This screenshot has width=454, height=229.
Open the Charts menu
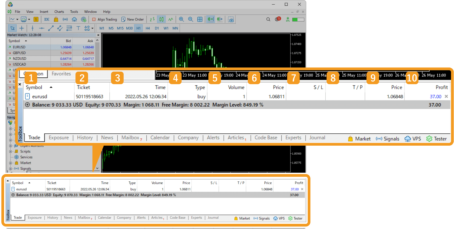coord(59,12)
